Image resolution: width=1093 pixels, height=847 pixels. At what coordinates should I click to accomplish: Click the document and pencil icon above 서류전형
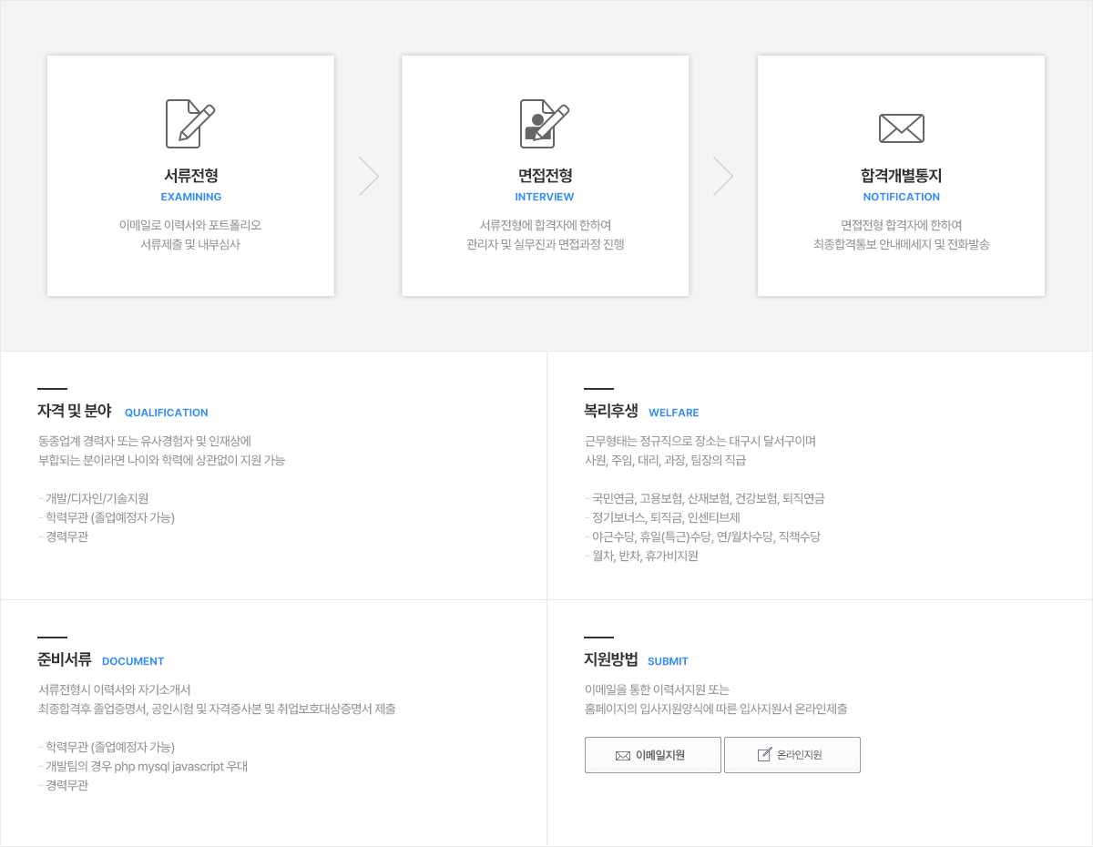tap(190, 124)
